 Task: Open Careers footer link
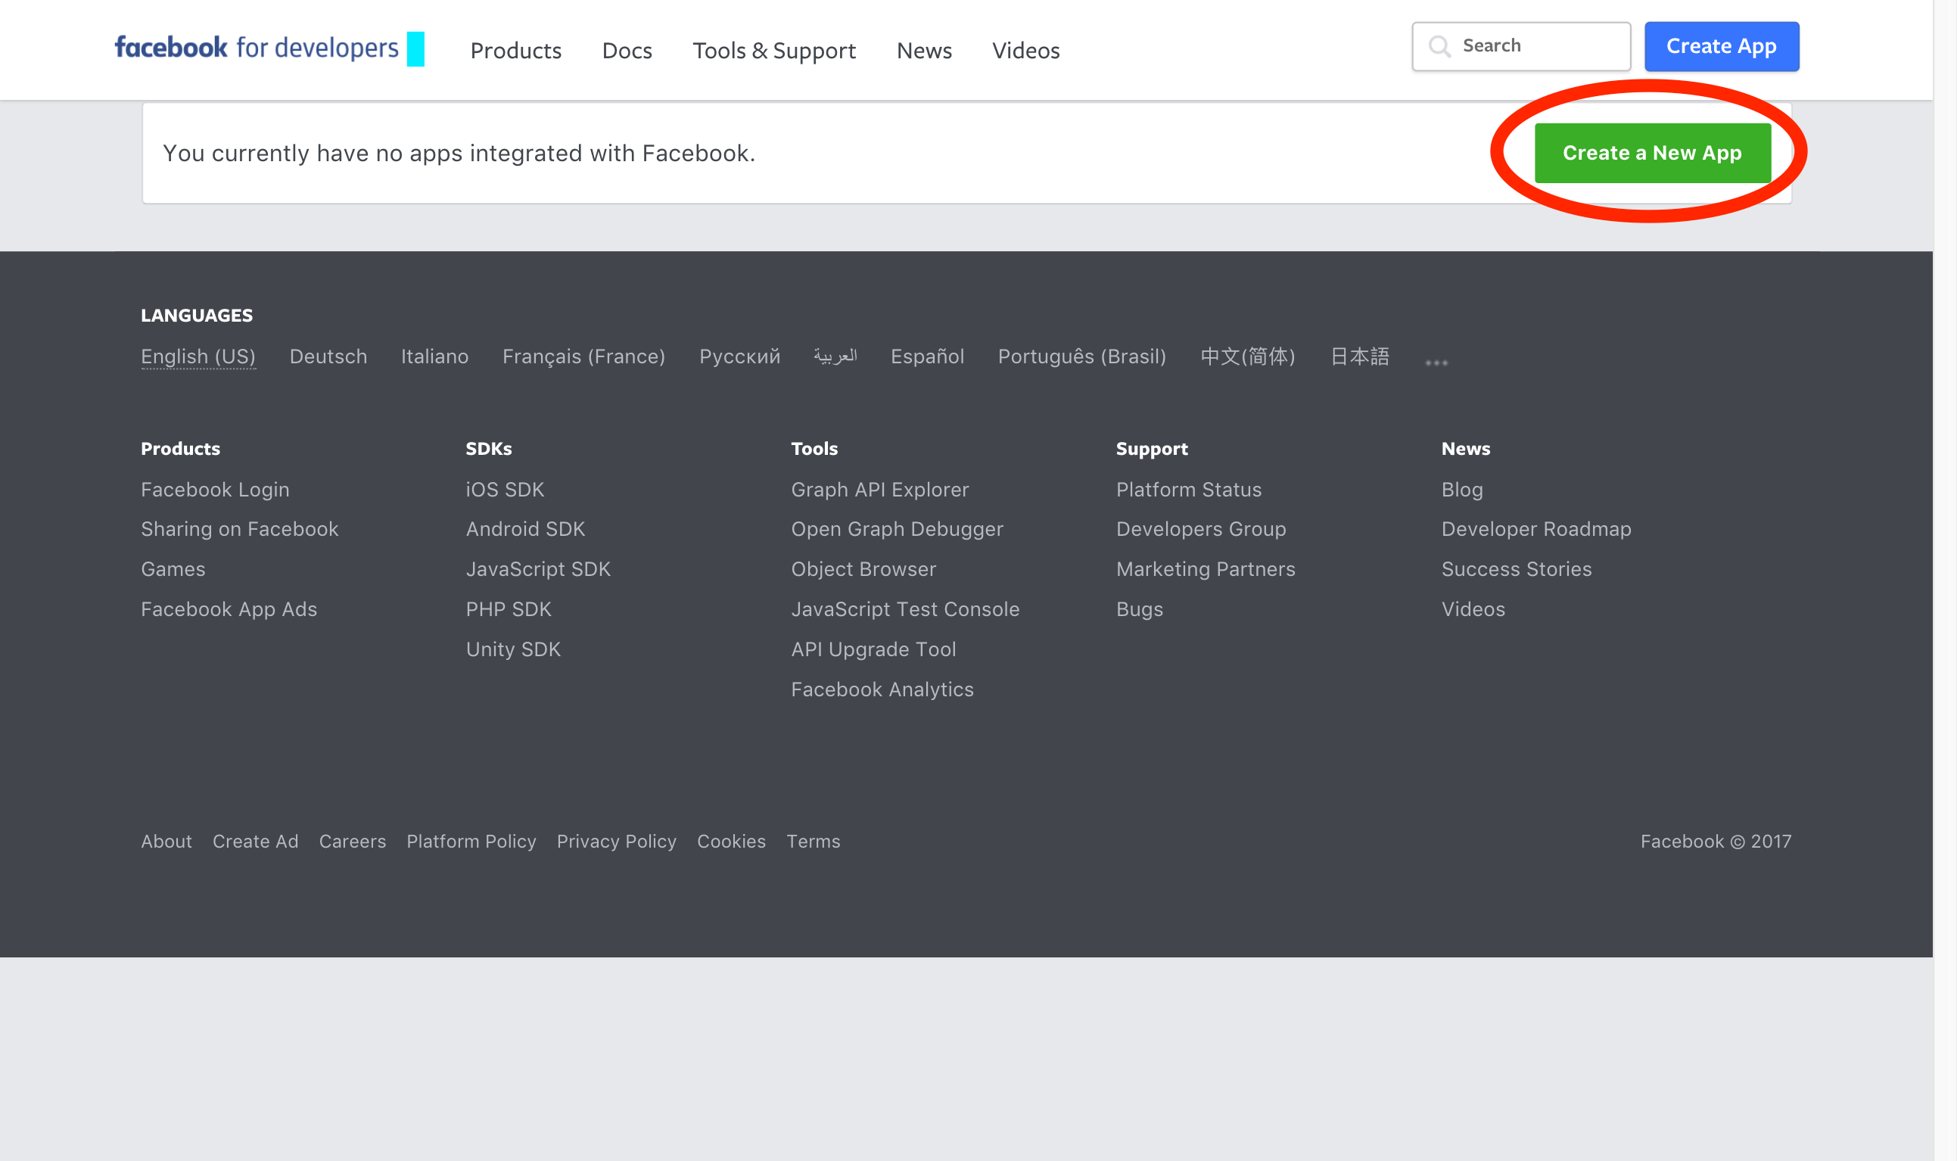pos(352,842)
